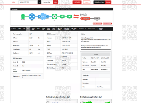Click the METRO-E cloud icon
141x103 pixels.
pos(43,16)
